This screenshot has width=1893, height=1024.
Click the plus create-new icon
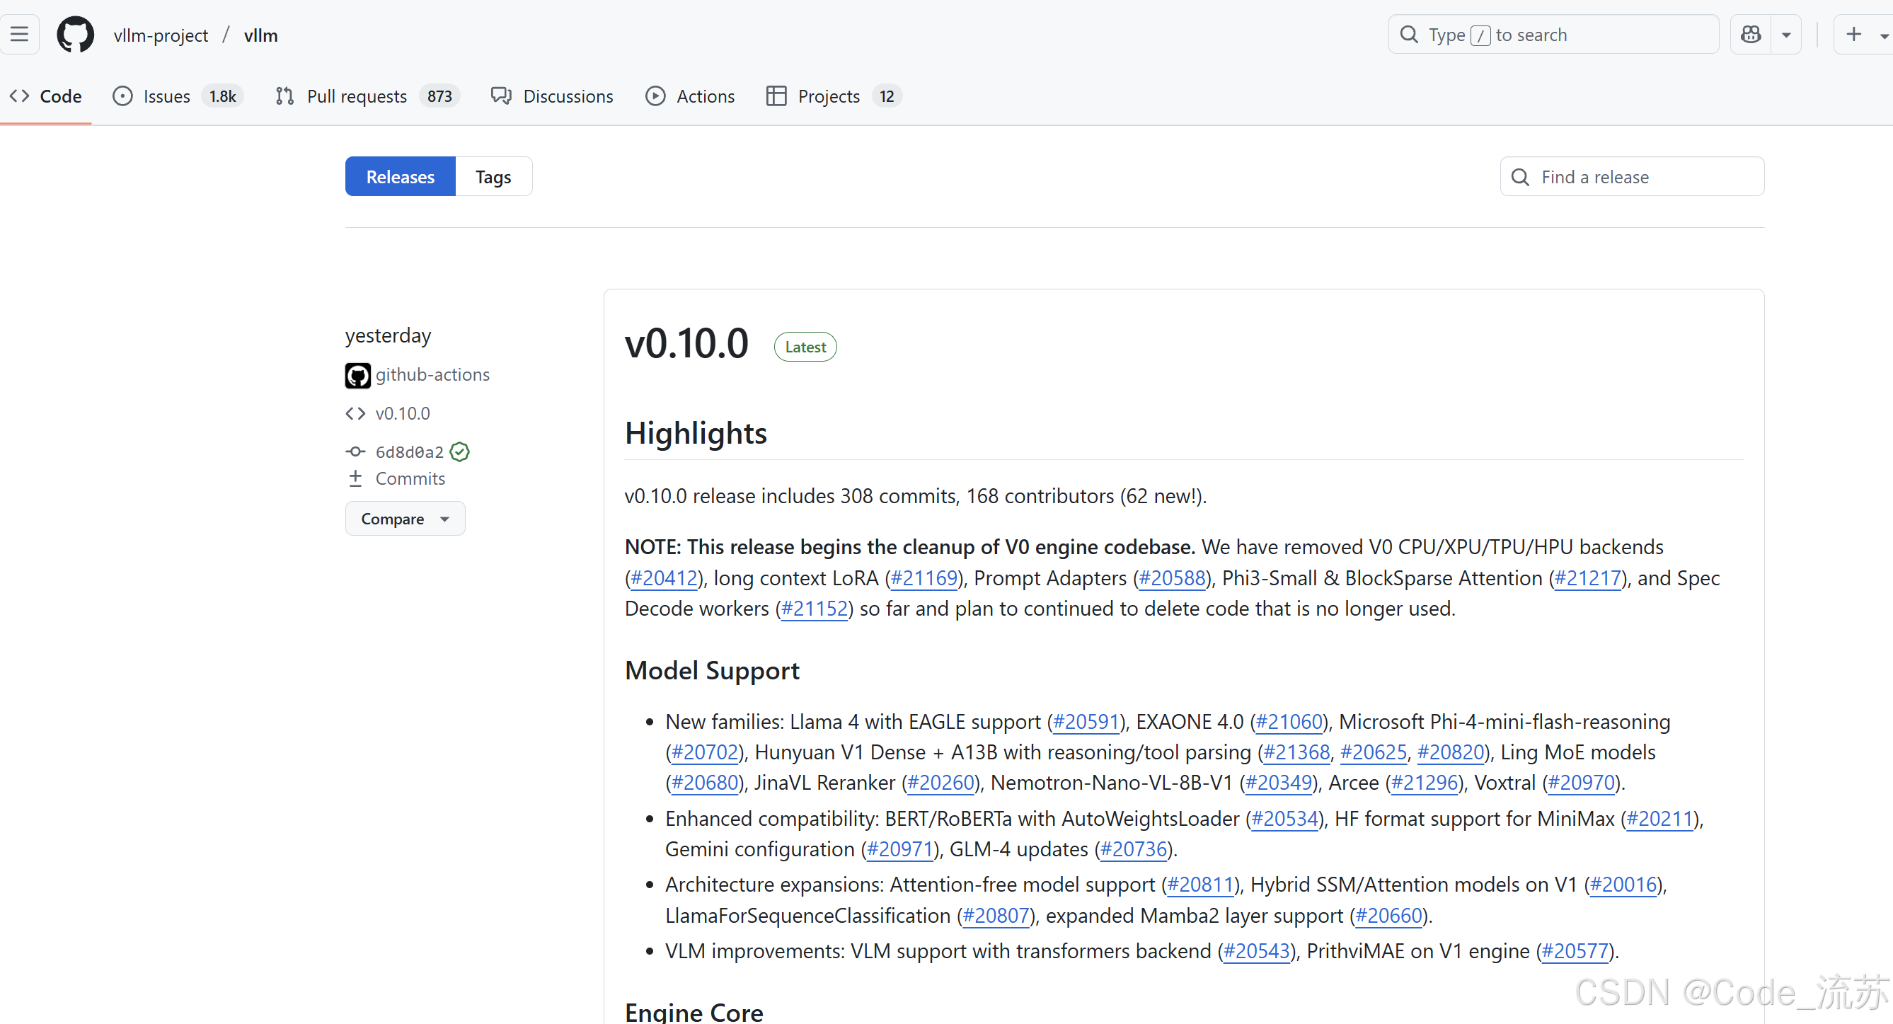coord(1854,35)
